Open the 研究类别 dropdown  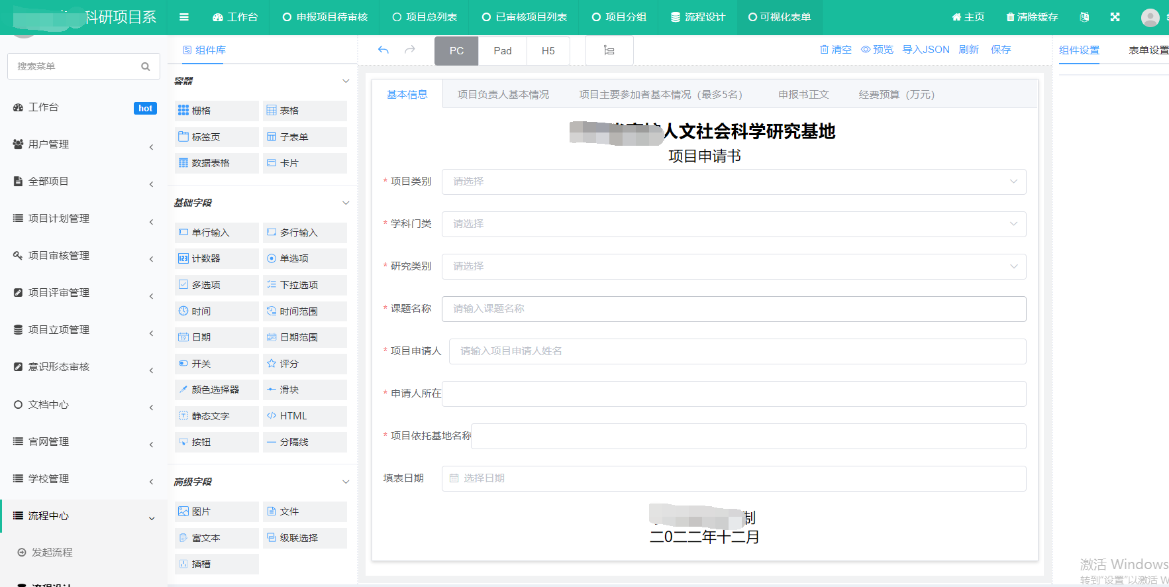734,266
